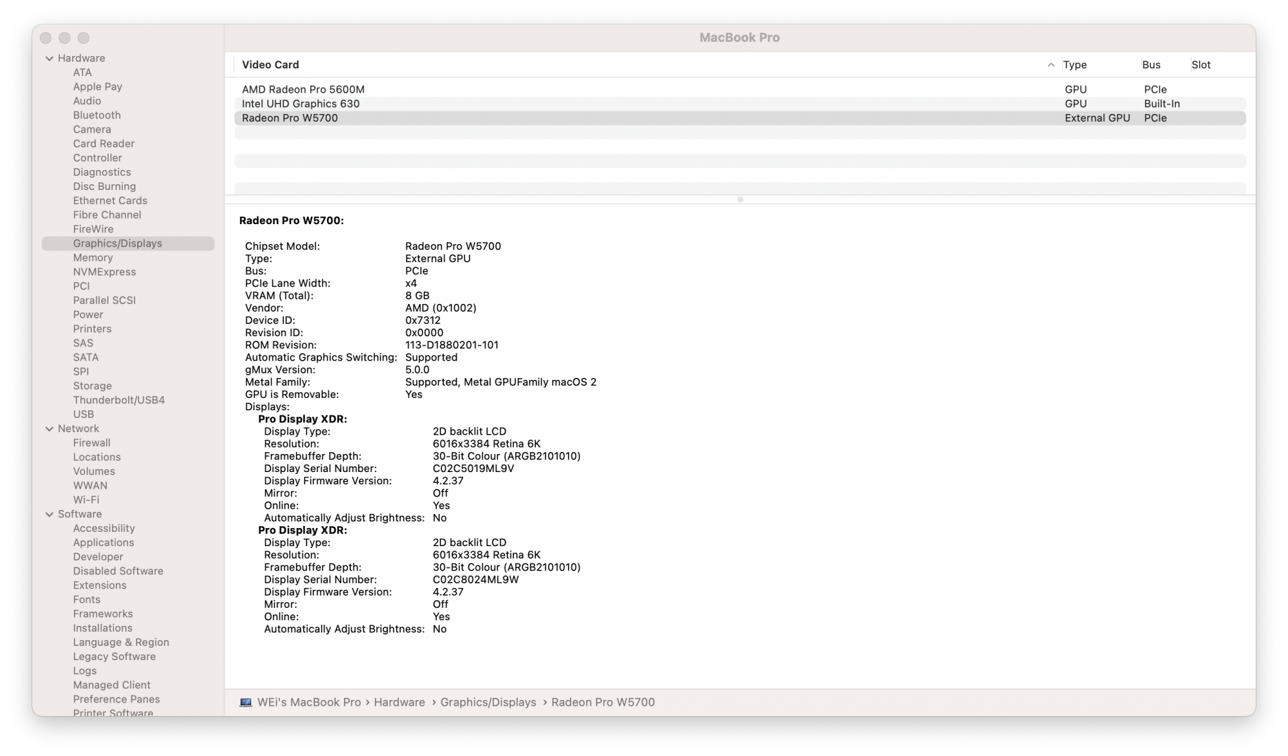Open Thunderbolt/USB4 entry
Image resolution: width=1288 pixels, height=756 pixels.
(x=119, y=400)
